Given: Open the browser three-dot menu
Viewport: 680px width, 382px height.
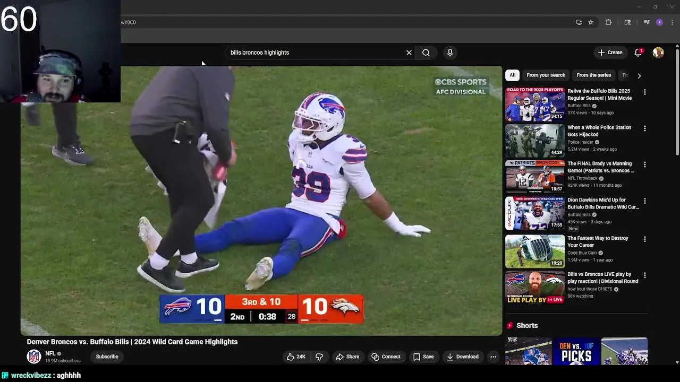Looking at the screenshot, I should 672,22.
